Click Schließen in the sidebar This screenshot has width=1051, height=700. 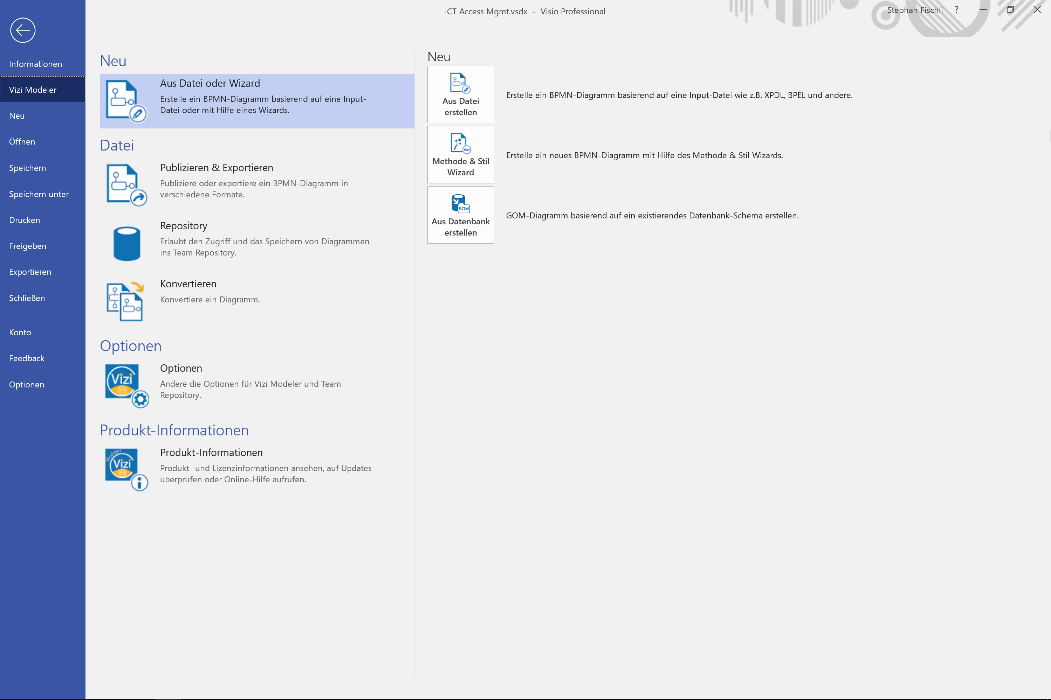[x=42, y=298]
